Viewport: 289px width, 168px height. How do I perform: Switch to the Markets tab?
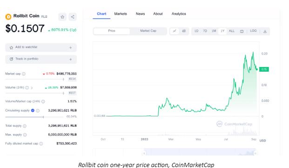pyautogui.click(x=121, y=14)
